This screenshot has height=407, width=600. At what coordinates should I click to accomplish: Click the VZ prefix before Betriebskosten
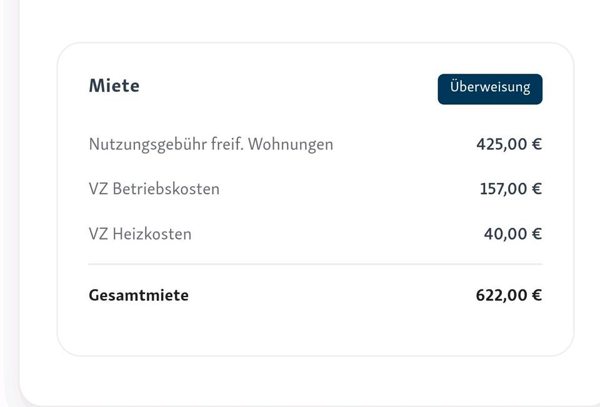(x=99, y=189)
